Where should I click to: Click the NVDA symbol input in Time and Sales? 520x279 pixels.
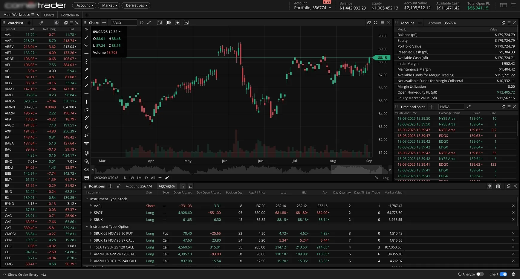coord(451,106)
